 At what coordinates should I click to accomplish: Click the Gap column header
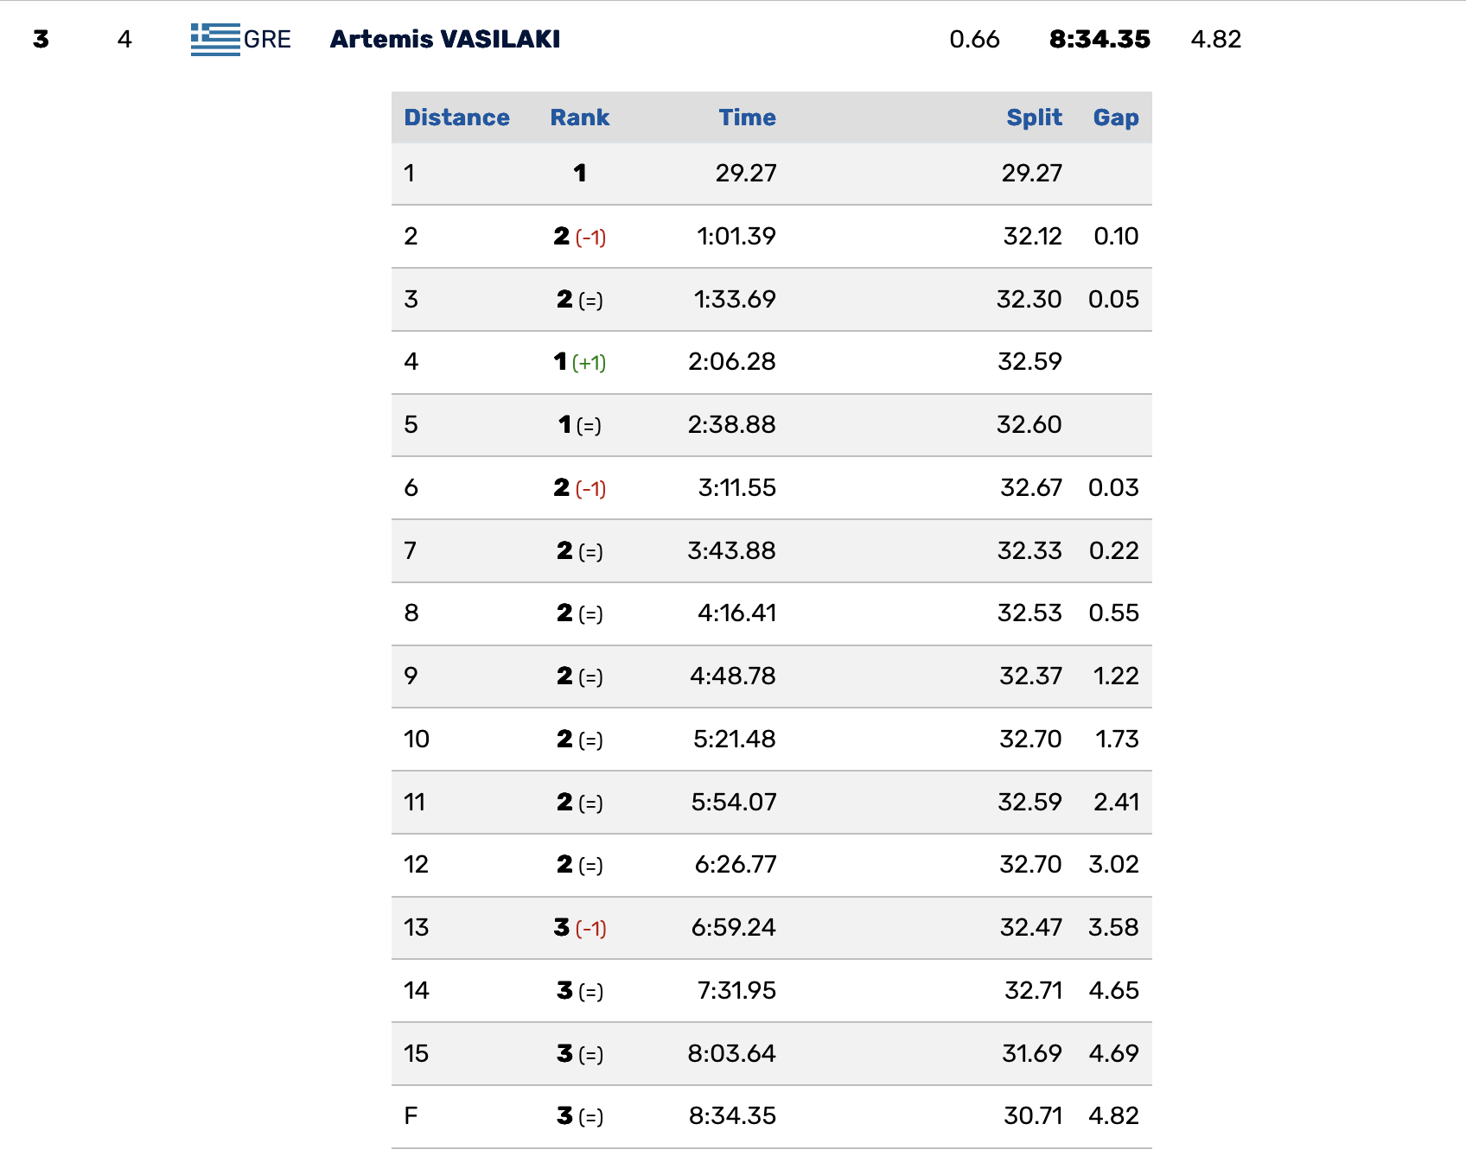(x=1116, y=118)
